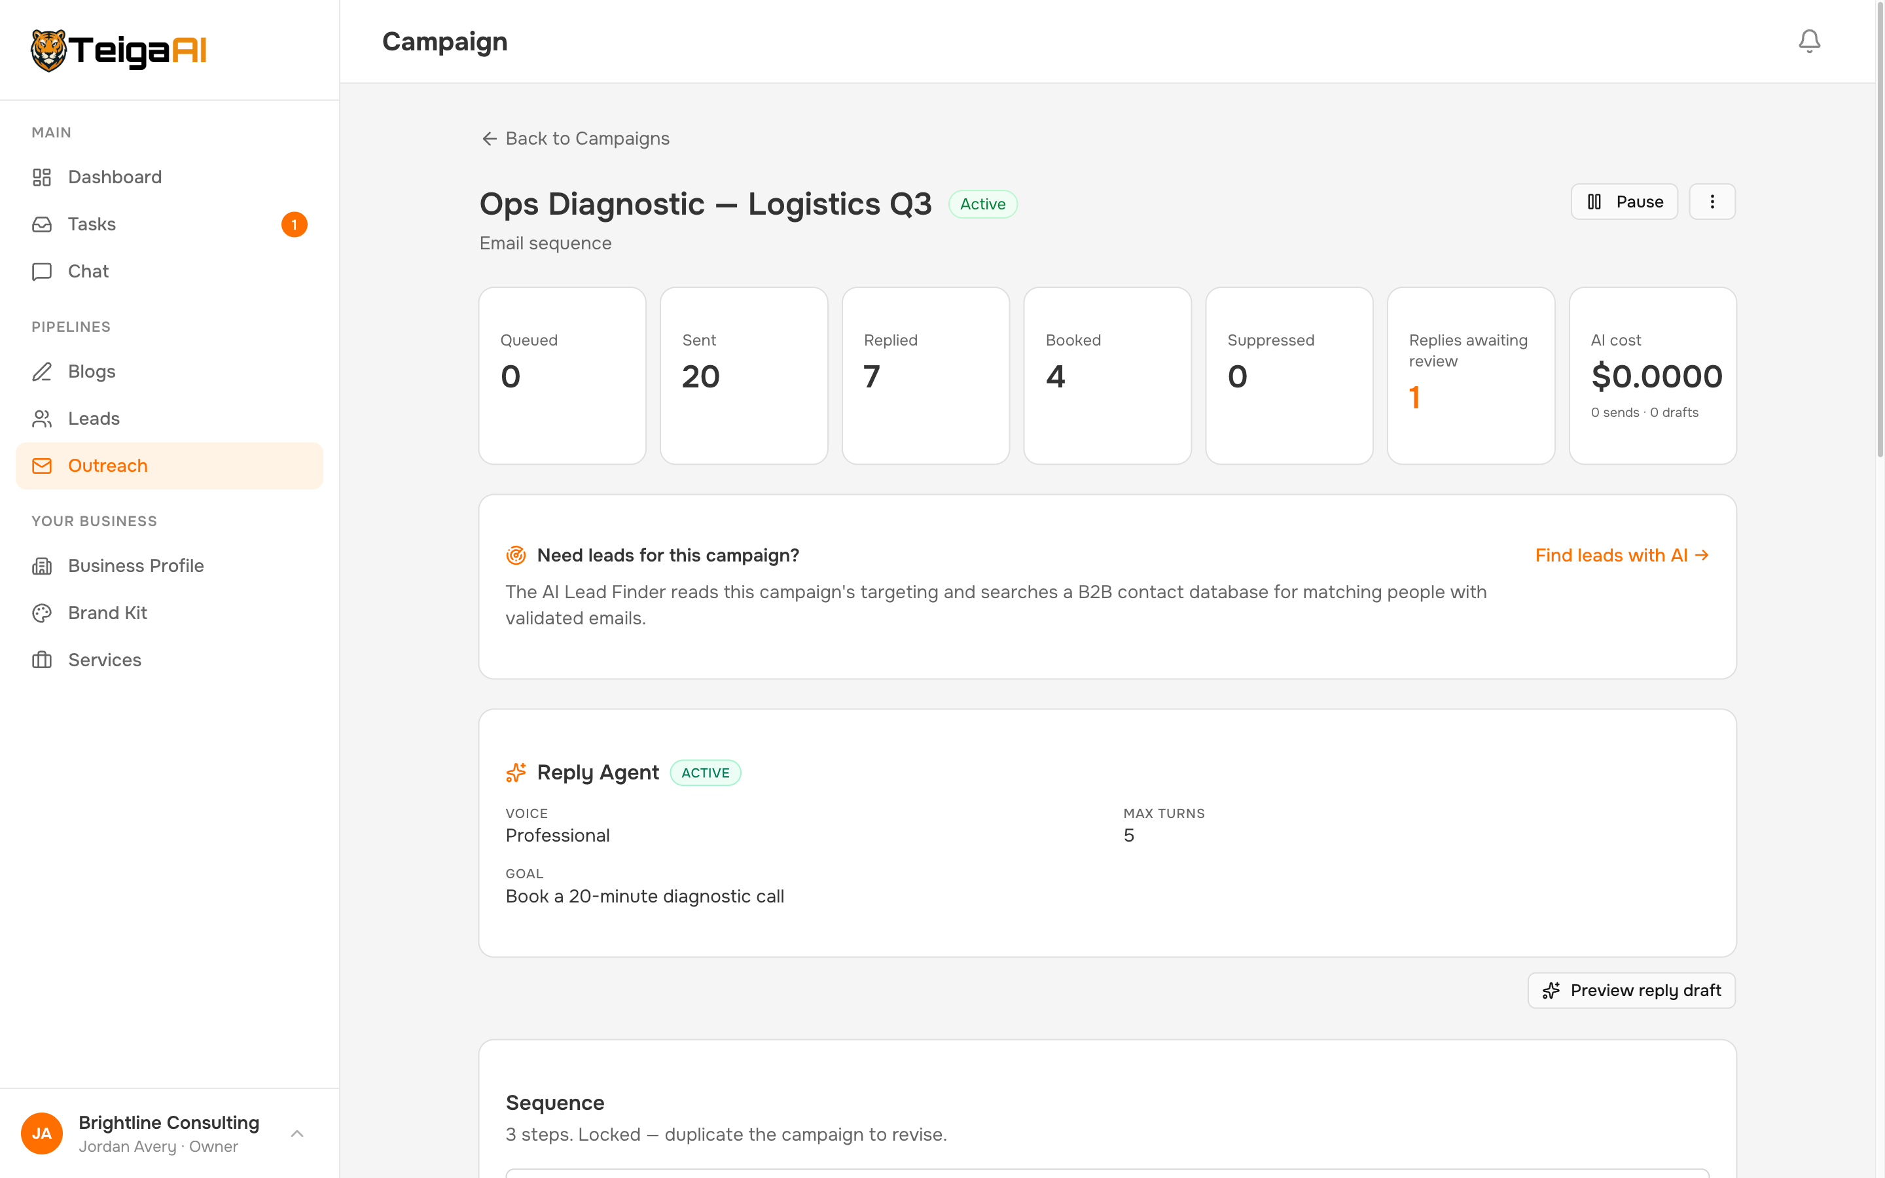1885x1178 pixels.
Task: Click the Queued stat card
Action: coord(562,376)
